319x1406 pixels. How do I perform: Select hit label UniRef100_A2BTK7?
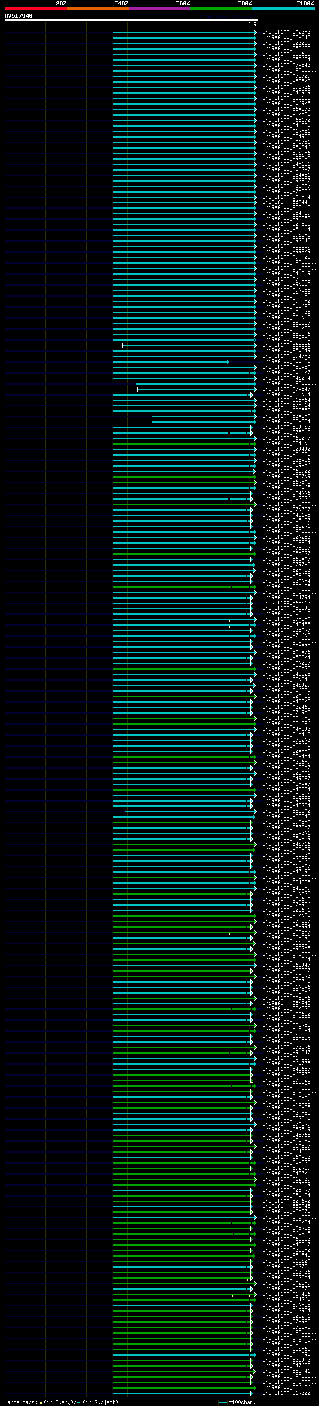(286, 1190)
